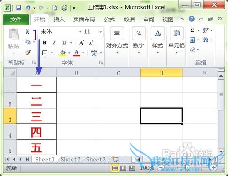Minimize the ribbon with the caret icon

[182, 19]
